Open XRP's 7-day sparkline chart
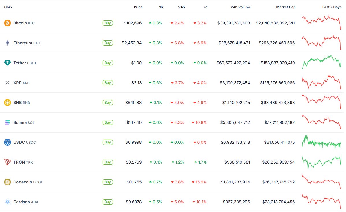This screenshot has height=212, width=346. 321,82
